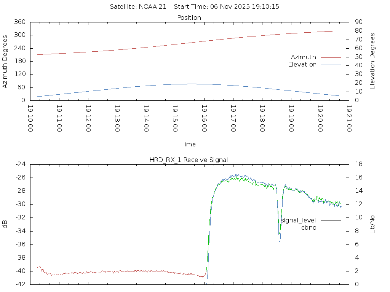This screenshot has width=390, height=292.
Task: Click the signal_level legend line sample
Action: (x=331, y=221)
